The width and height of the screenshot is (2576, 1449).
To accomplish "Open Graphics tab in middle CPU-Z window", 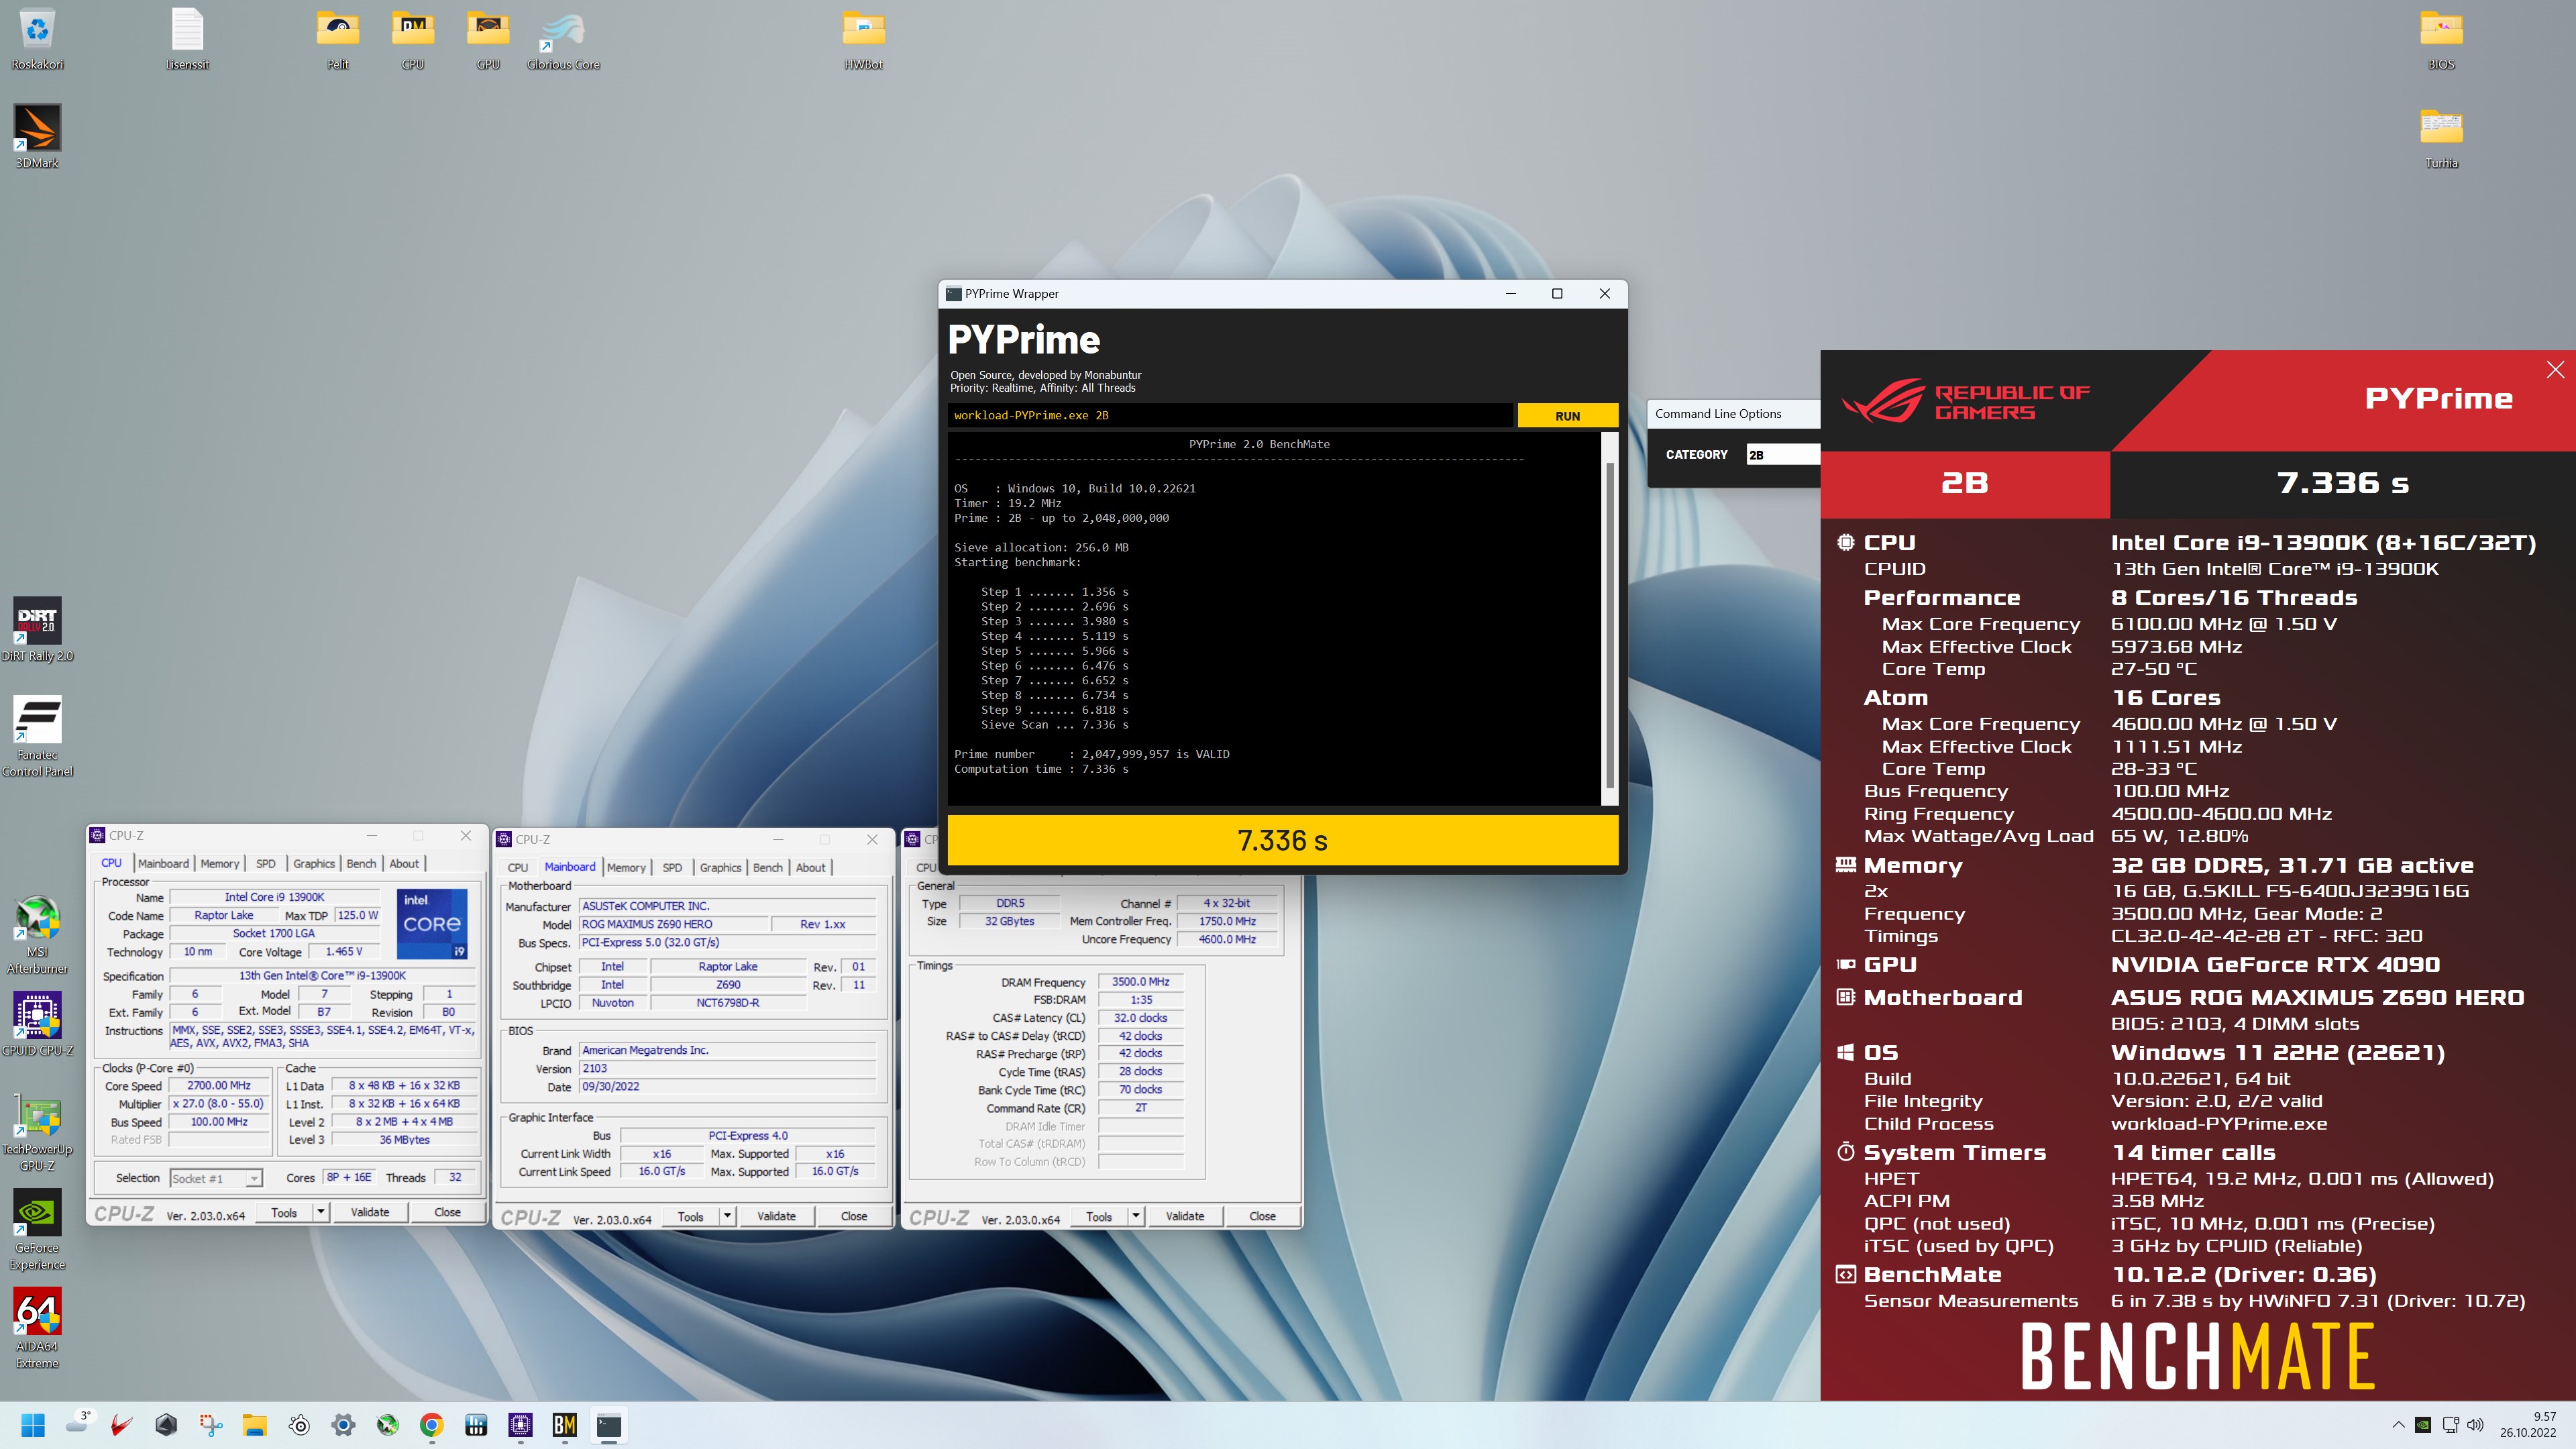I will pos(720,867).
